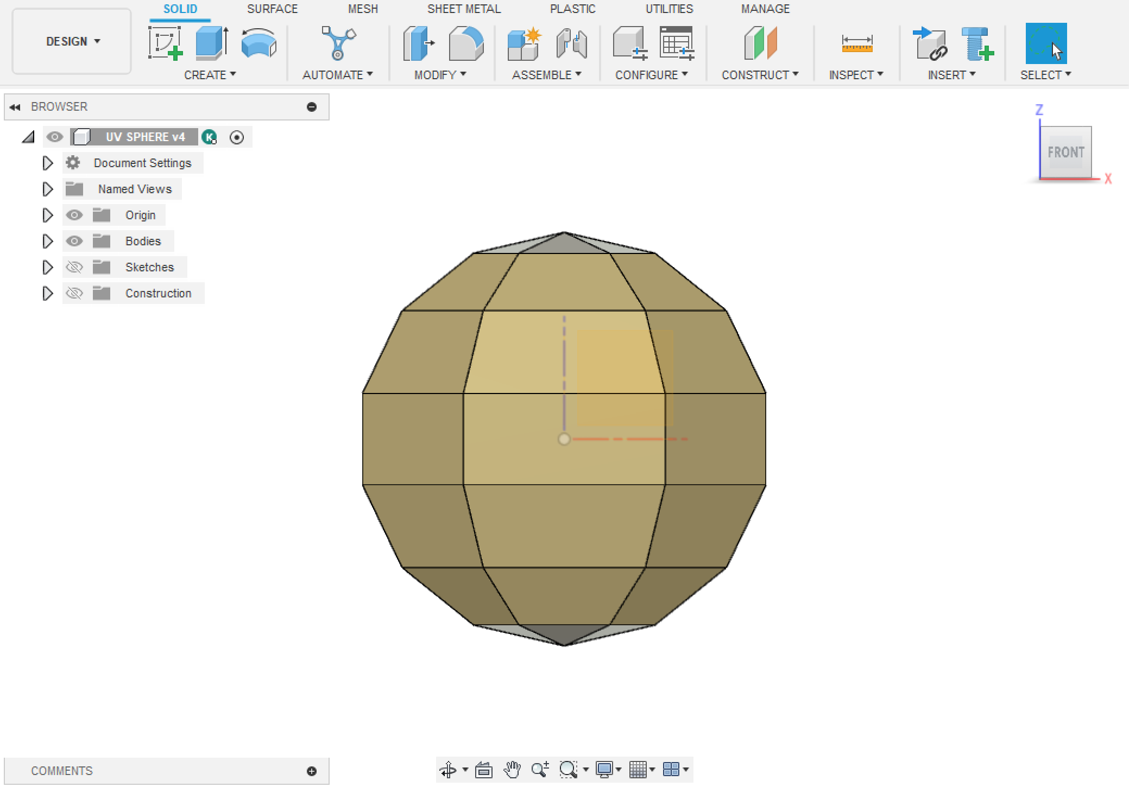The image size is (1129, 787).
Task: Click the origin point on sphere model
Action: tap(564, 439)
